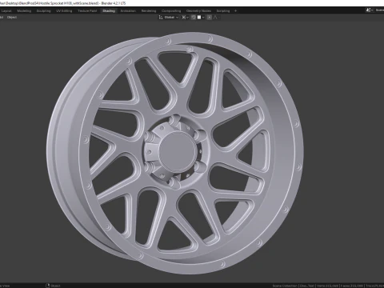
Task: Select the Shading workspace tab
Action: click(109, 11)
